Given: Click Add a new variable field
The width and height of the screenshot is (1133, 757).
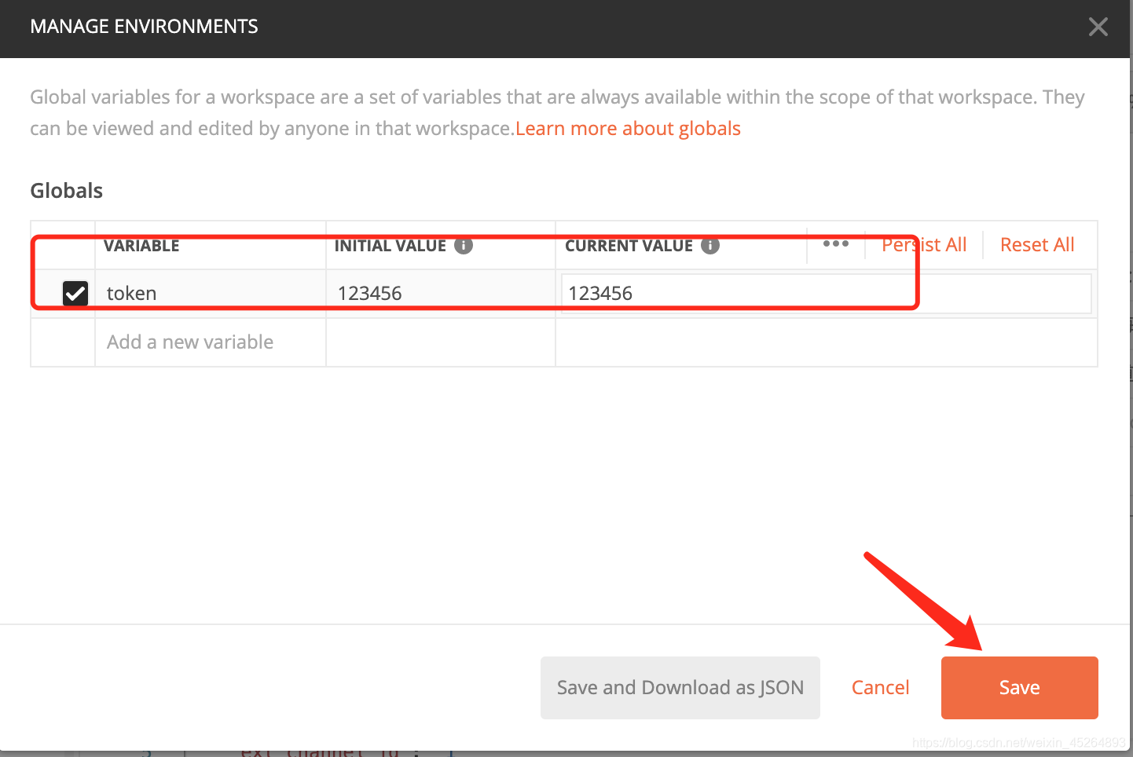Looking at the screenshot, I should (x=211, y=342).
